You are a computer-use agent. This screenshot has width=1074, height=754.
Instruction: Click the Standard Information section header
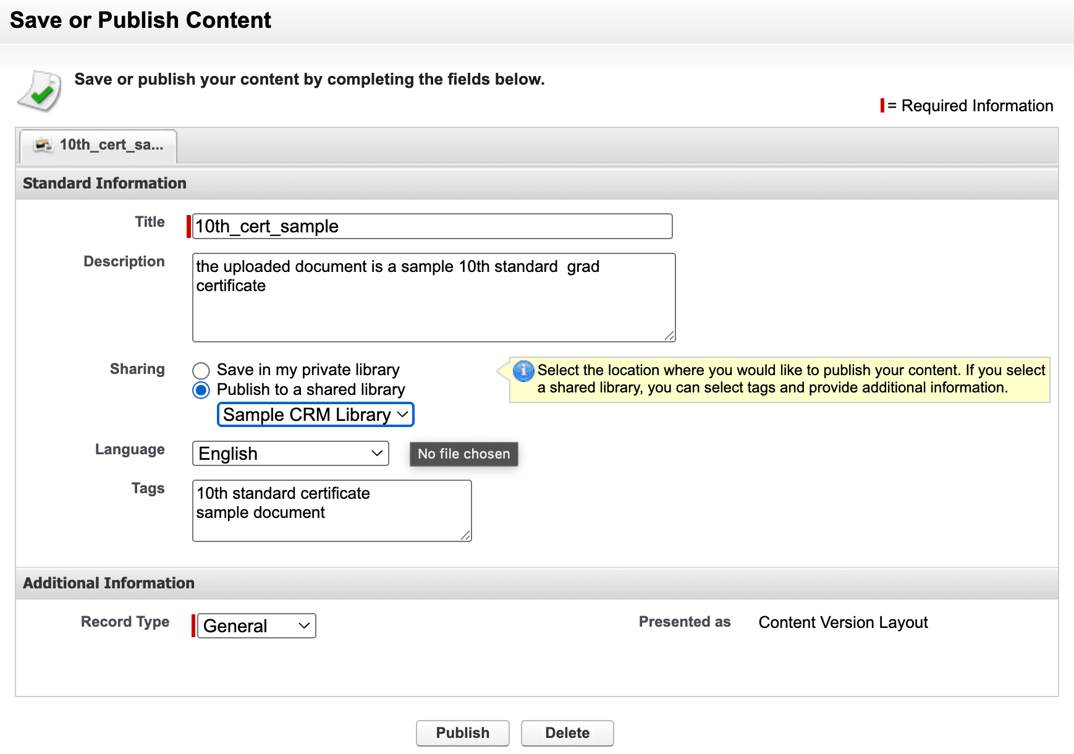point(104,183)
